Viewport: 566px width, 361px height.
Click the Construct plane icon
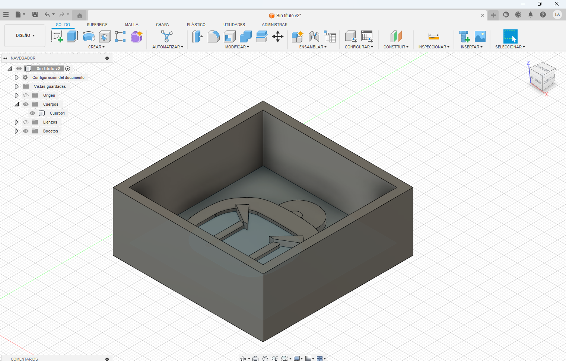point(396,36)
